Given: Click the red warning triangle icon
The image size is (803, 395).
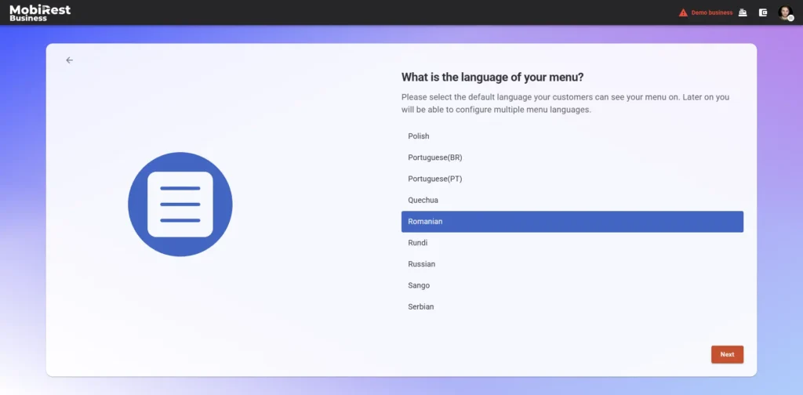Looking at the screenshot, I should pyautogui.click(x=683, y=13).
